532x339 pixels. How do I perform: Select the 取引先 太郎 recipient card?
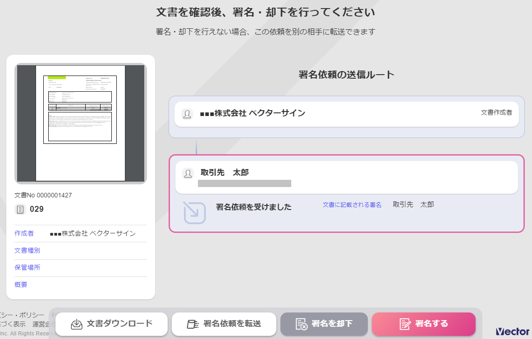347,177
